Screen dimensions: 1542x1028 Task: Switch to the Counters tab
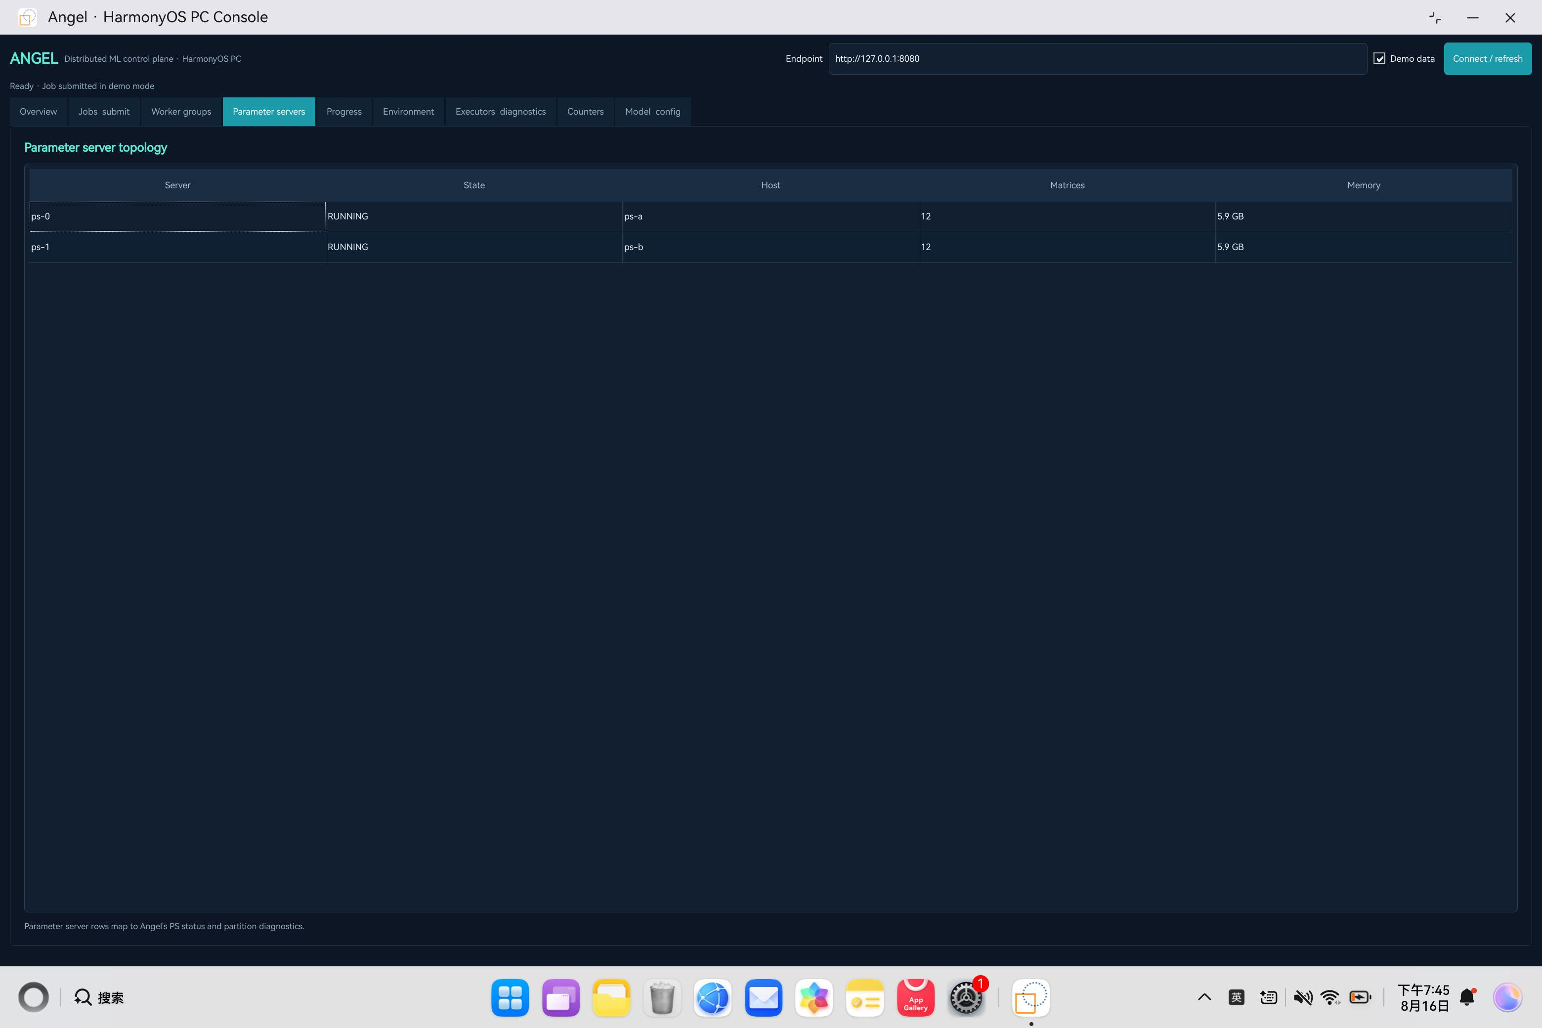(585, 112)
